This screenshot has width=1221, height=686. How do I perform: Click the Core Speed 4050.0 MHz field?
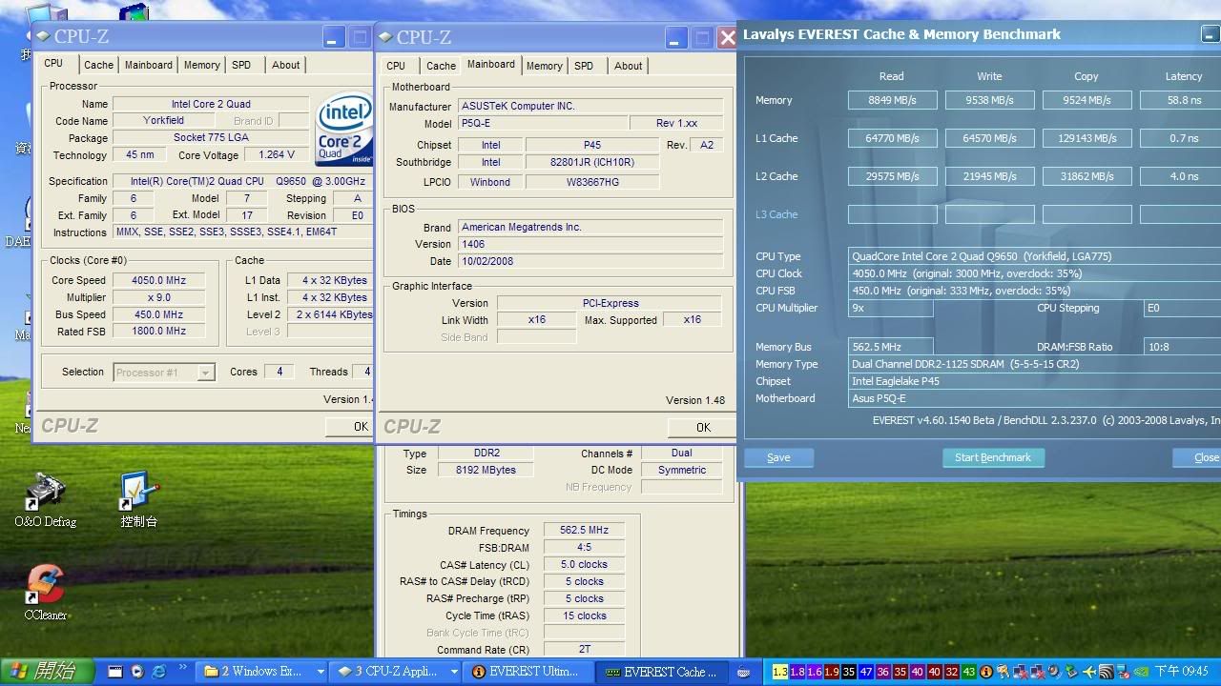click(x=159, y=280)
